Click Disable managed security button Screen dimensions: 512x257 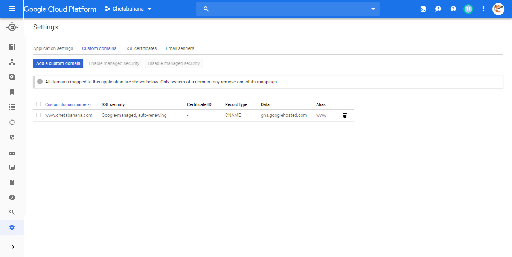coord(174,63)
